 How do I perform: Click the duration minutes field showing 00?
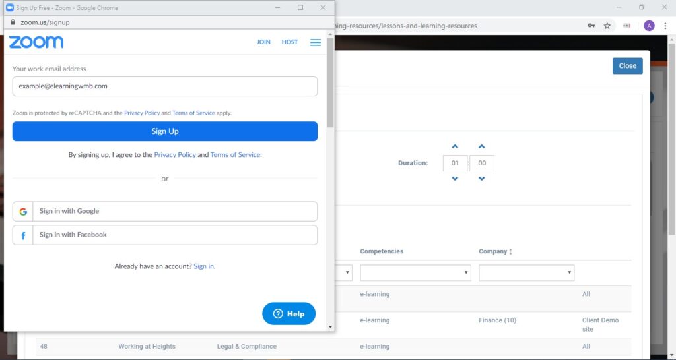[x=481, y=164]
